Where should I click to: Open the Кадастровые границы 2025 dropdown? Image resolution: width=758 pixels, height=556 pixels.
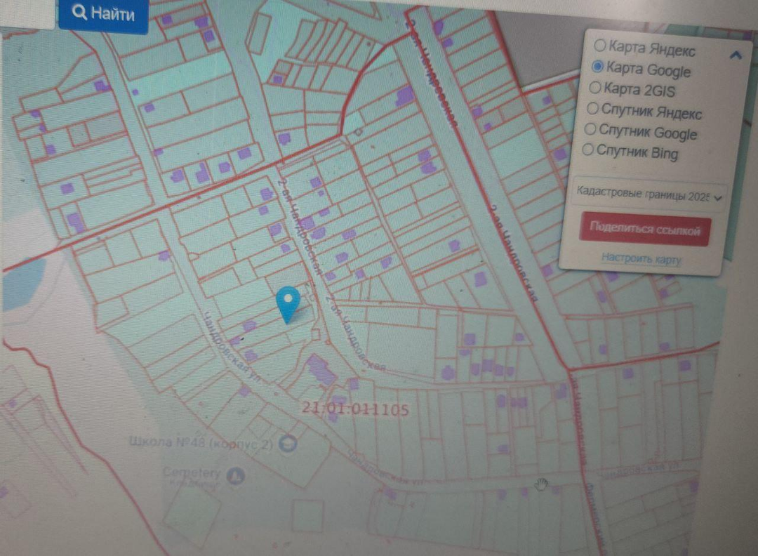point(647,196)
